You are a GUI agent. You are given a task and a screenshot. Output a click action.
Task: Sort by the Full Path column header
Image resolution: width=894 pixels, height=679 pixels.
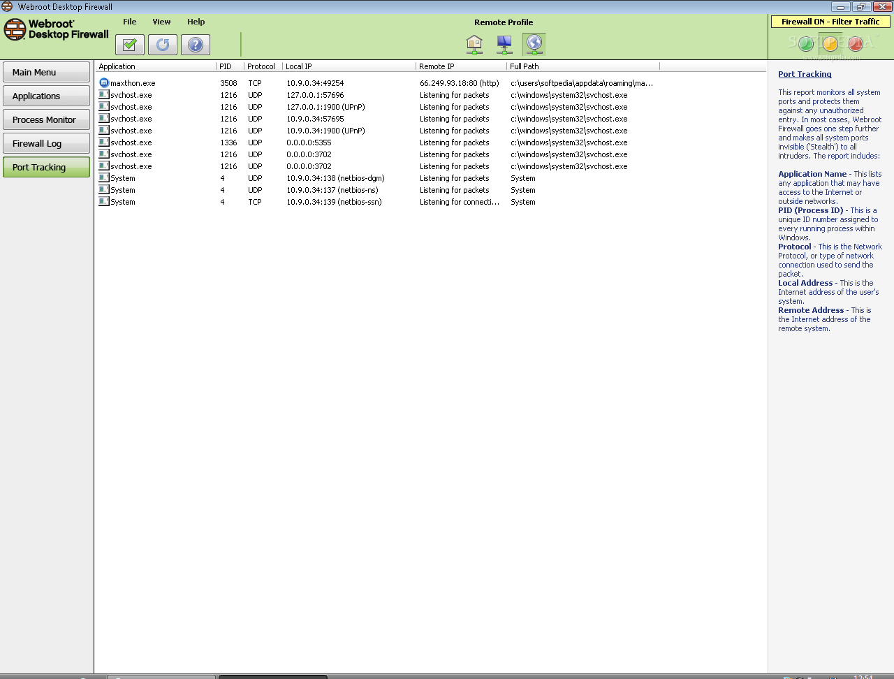[582, 66]
